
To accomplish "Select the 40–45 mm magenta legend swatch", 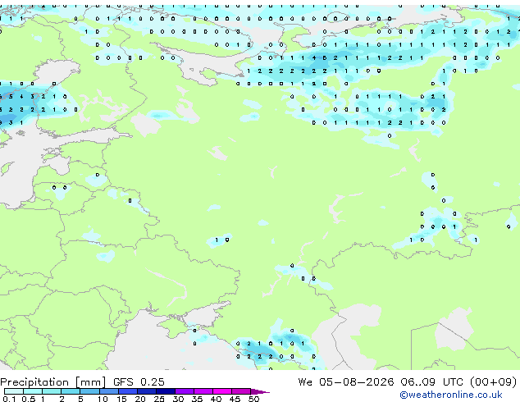I will (222, 391).
